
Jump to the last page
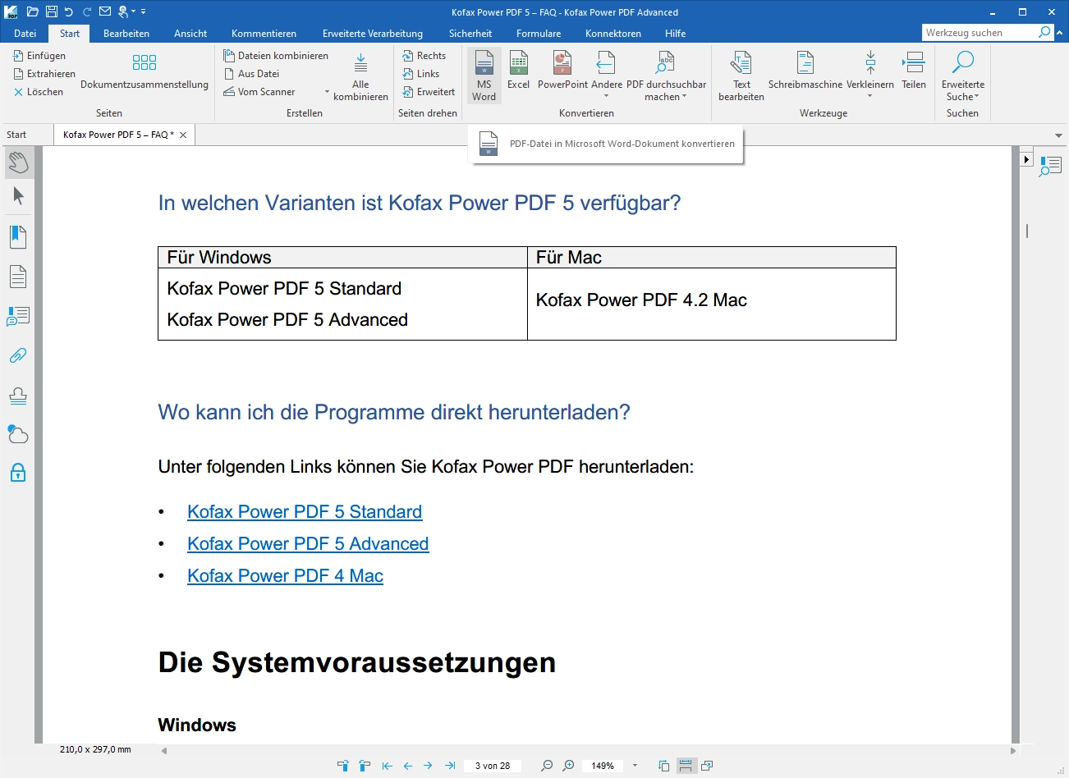pyautogui.click(x=449, y=766)
